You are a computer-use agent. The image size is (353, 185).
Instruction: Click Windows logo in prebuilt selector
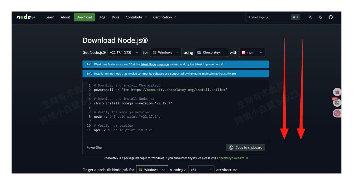click(x=141, y=170)
